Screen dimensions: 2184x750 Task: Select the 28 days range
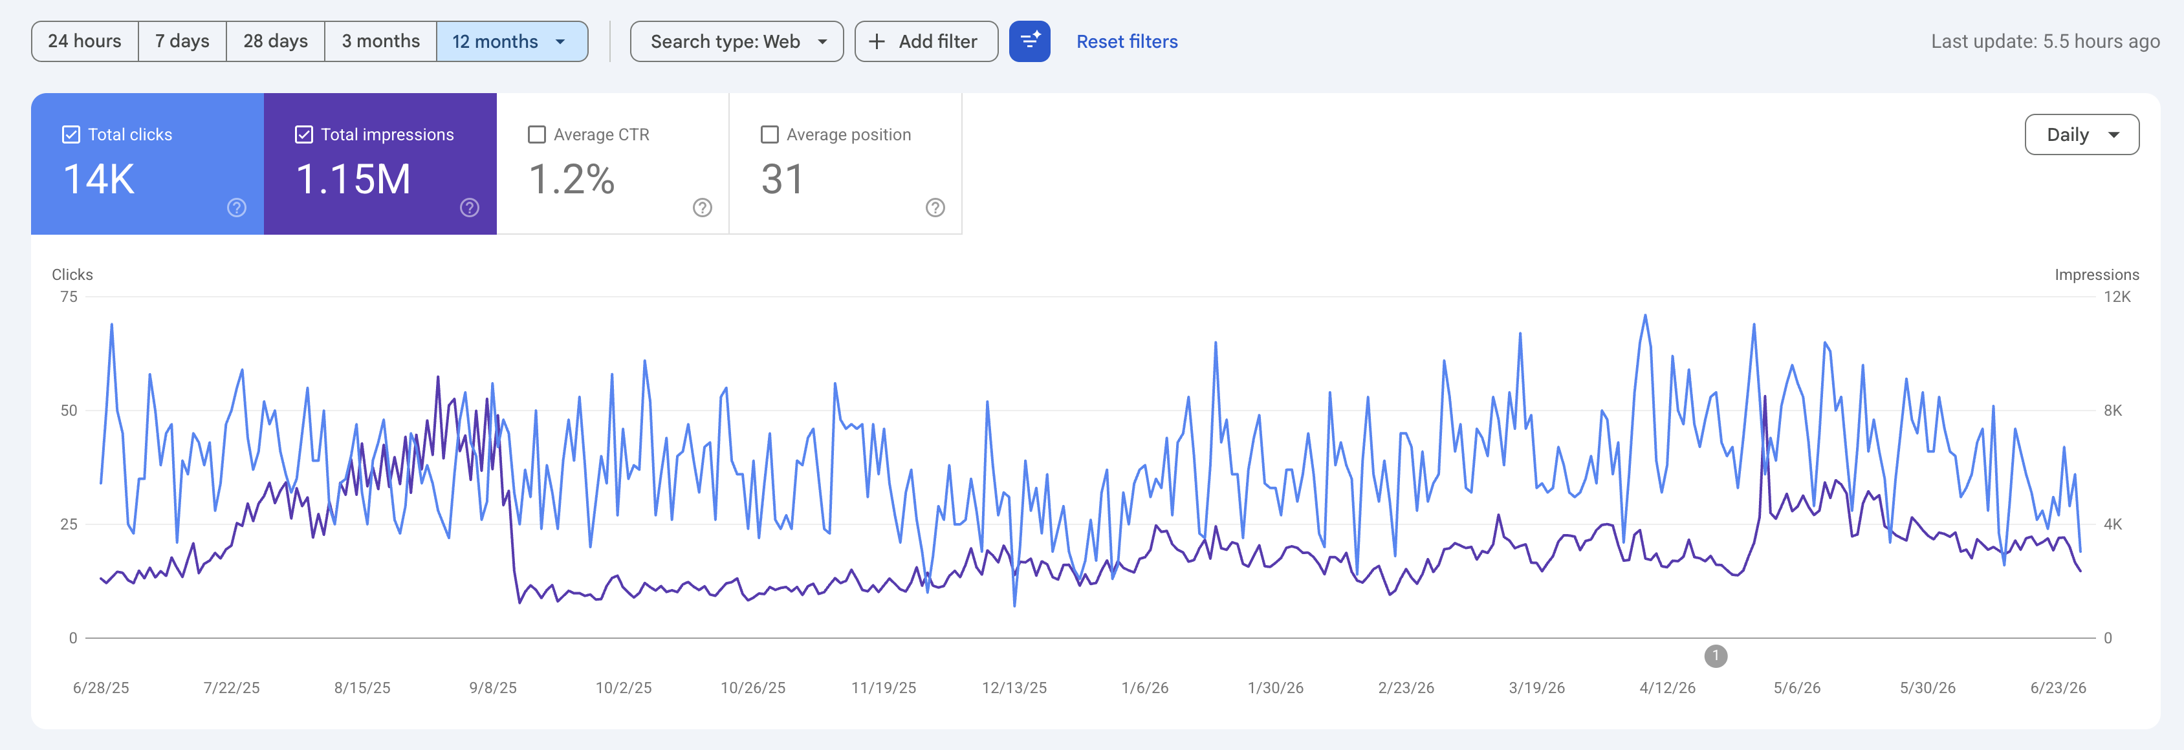(276, 41)
